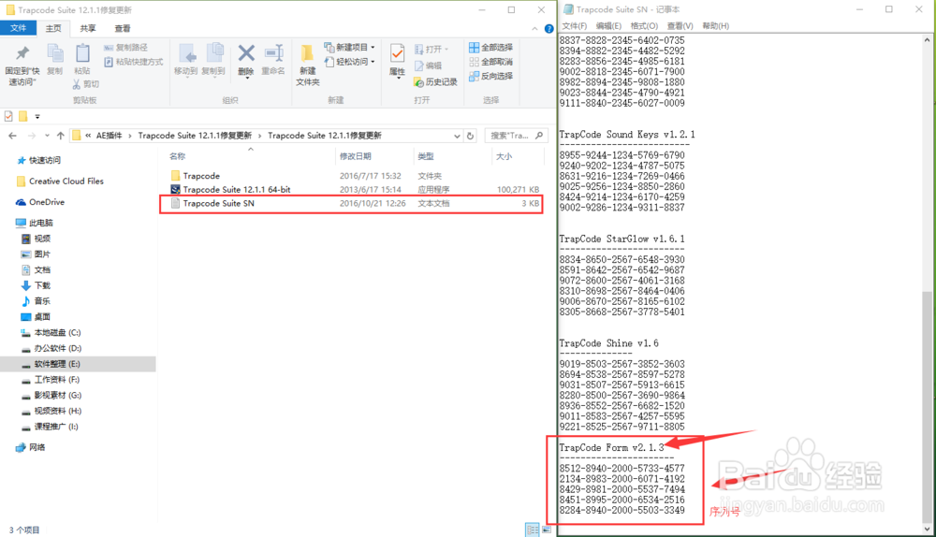Open Explorer help question mark

[548, 29]
